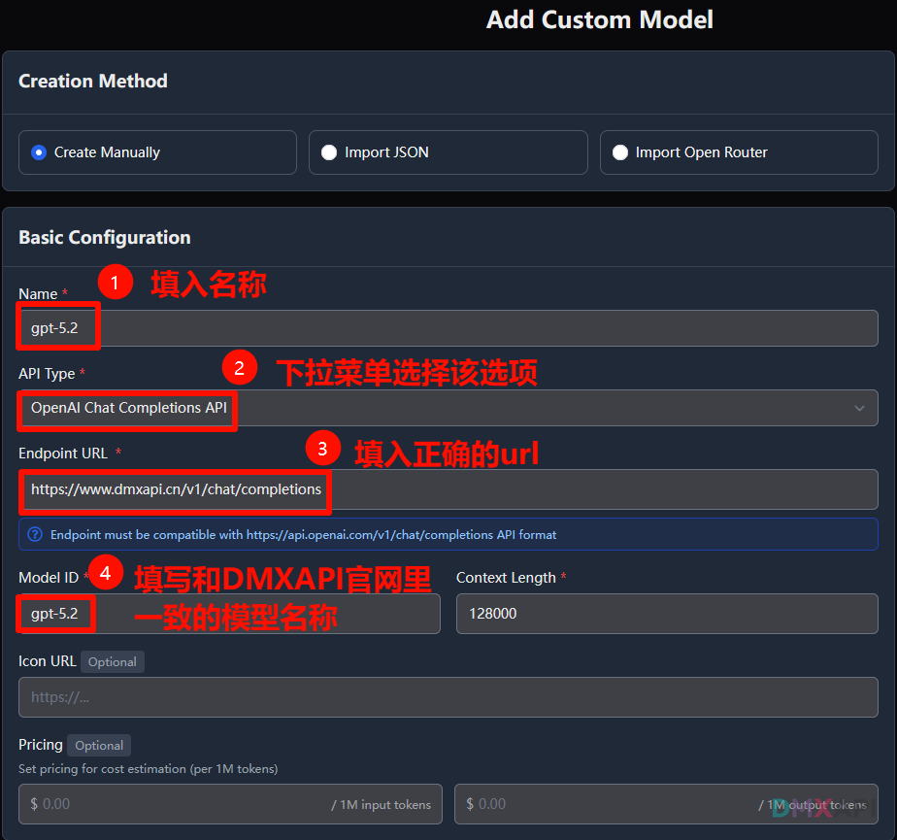
Task: Click the Icon URL input box
Action: coord(448,697)
